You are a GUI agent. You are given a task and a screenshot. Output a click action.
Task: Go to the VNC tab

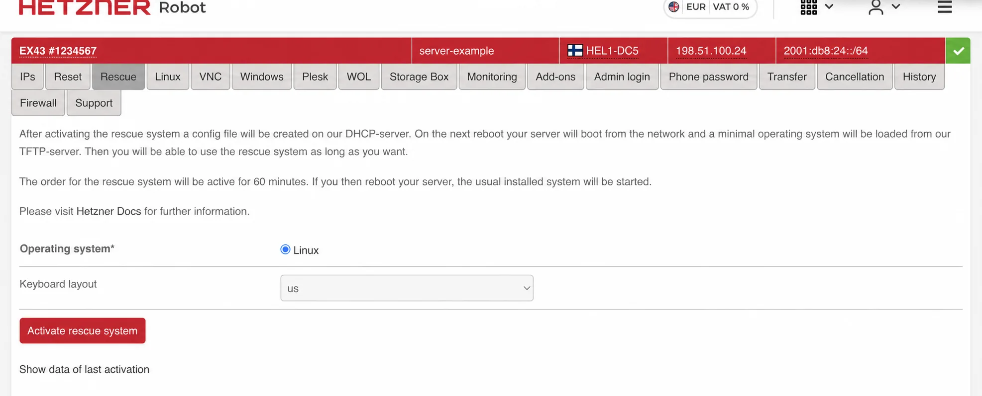pos(211,77)
